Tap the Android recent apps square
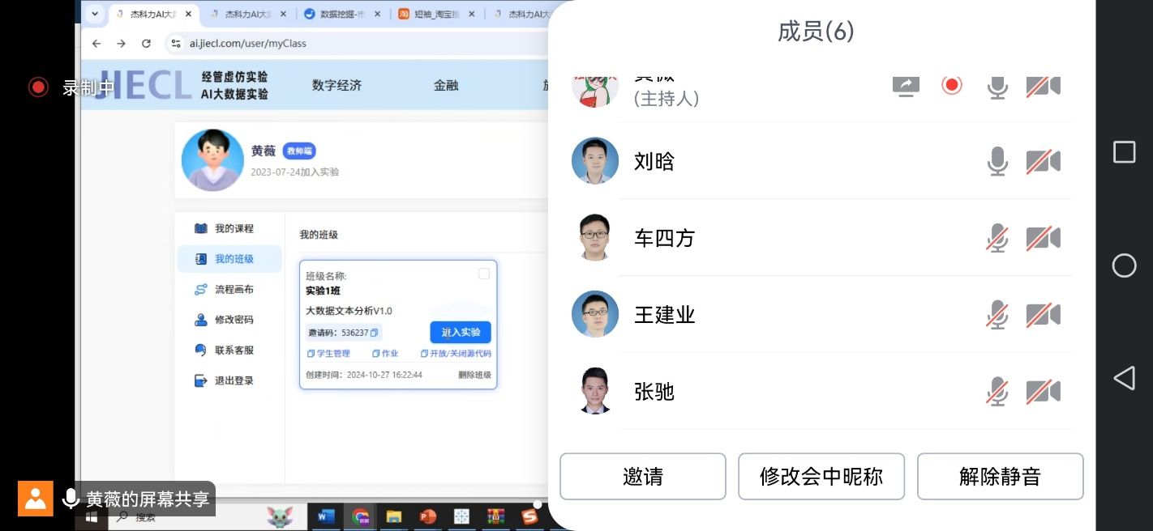 tap(1124, 152)
